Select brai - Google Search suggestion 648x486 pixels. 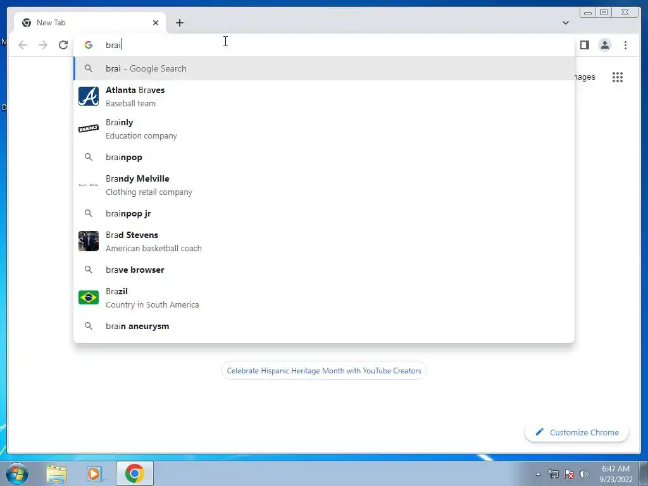[x=324, y=68]
